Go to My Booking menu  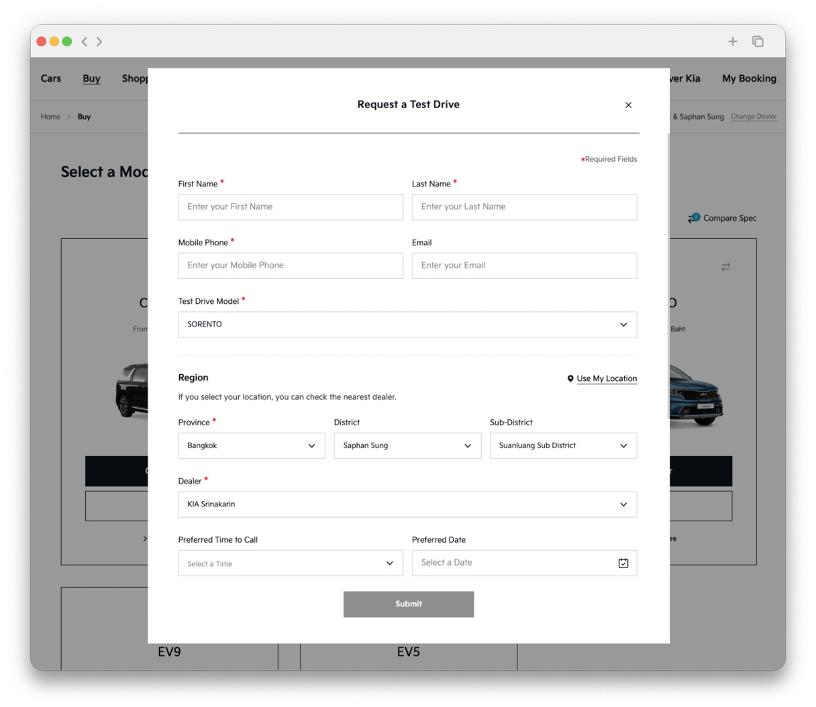(749, 78)
